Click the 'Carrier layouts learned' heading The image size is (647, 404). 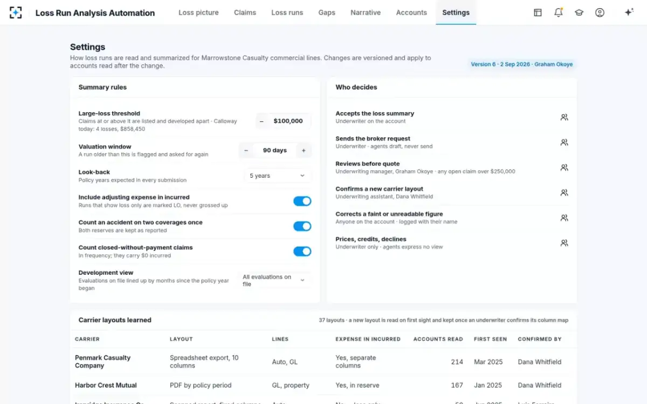[x=115, y=320]
